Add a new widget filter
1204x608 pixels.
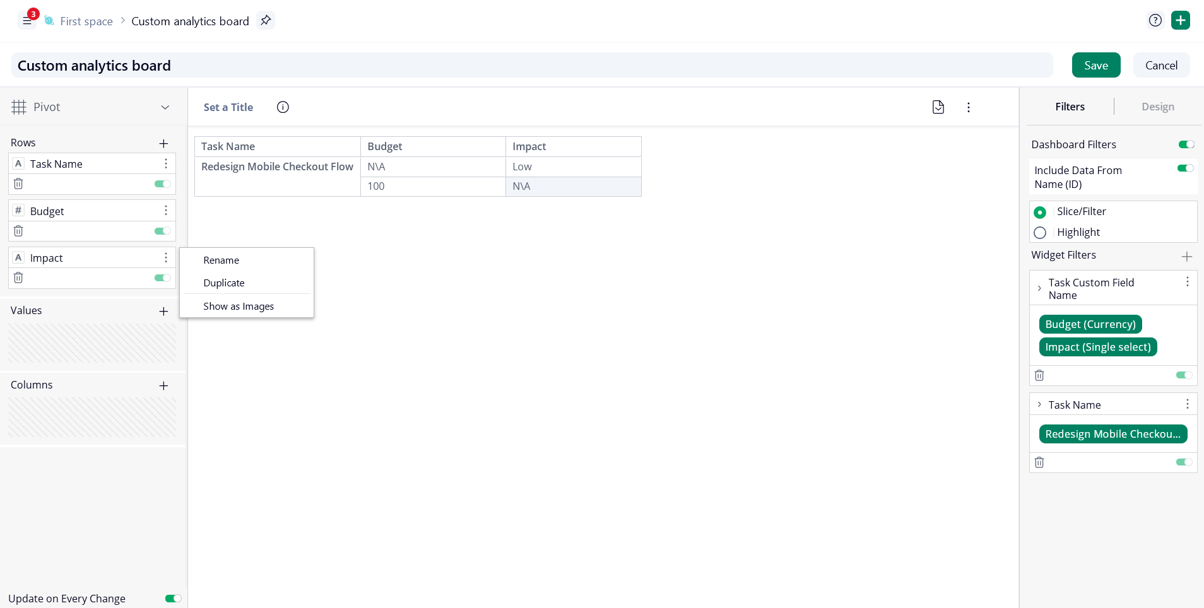pyautogui.click(x=1186, y=256)
